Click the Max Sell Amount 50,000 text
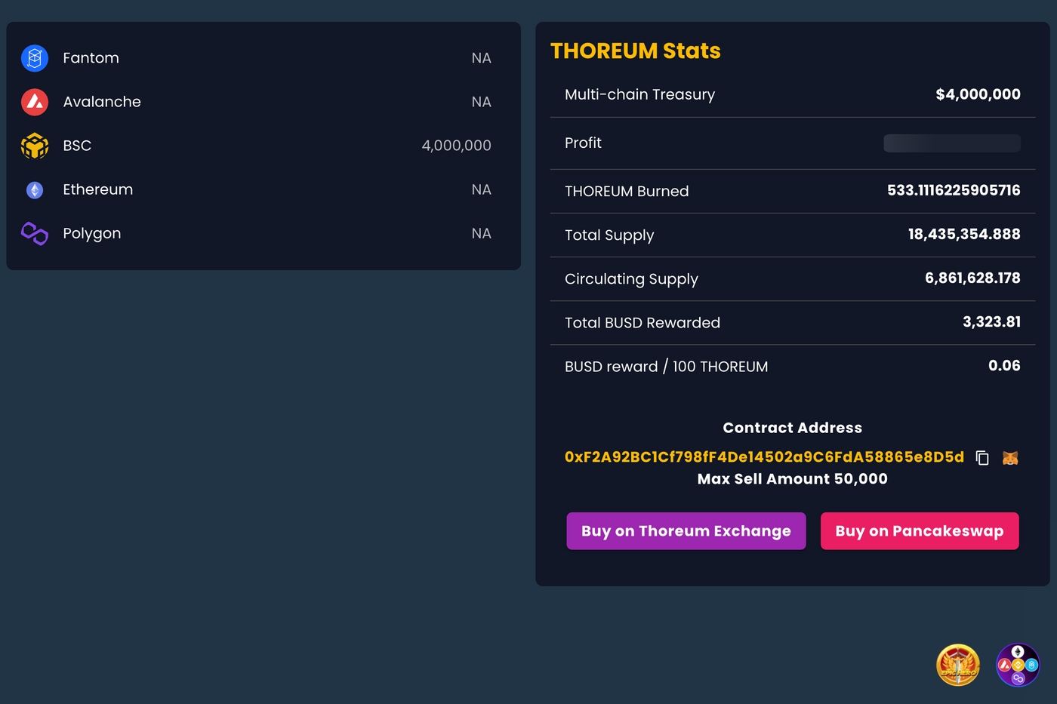This screenshot has height=704, width=1057. pos(793,479)
